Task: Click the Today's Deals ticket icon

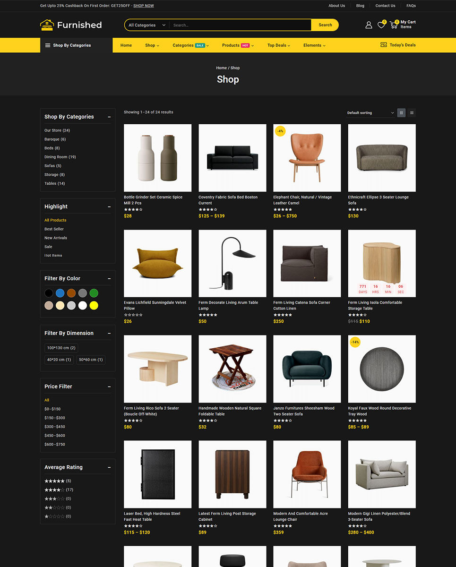Action: [x=384, y=45]
